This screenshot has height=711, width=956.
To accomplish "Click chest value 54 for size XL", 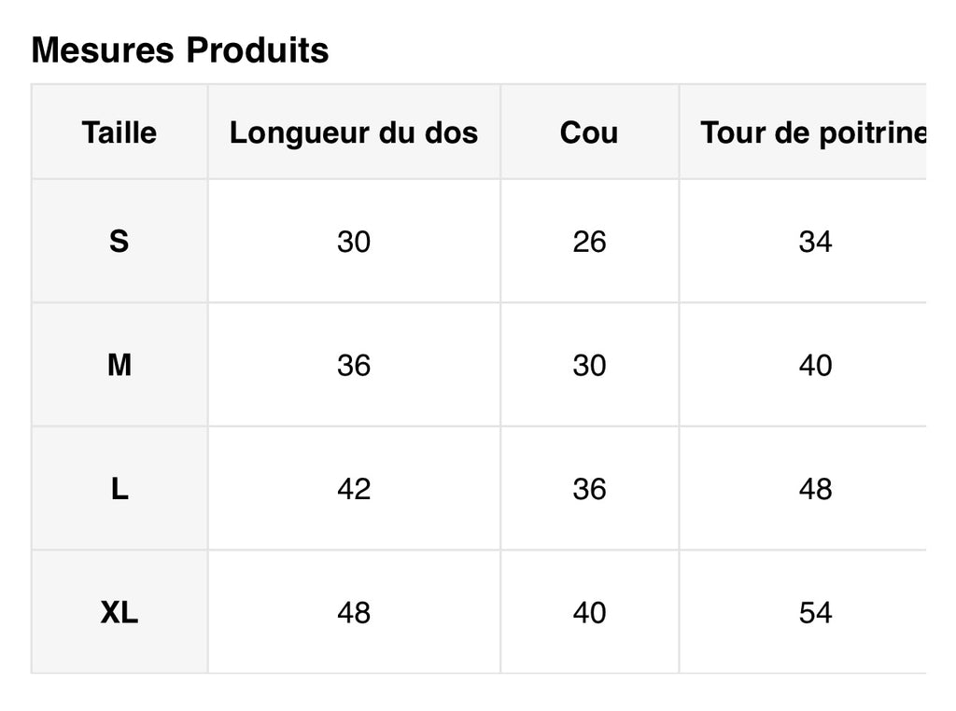I will [815, 612].
